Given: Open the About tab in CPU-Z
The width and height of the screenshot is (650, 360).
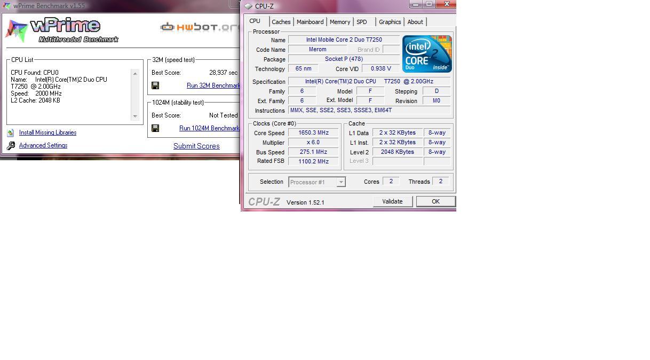Looking at the screenshot, I should tap(415, 22).
